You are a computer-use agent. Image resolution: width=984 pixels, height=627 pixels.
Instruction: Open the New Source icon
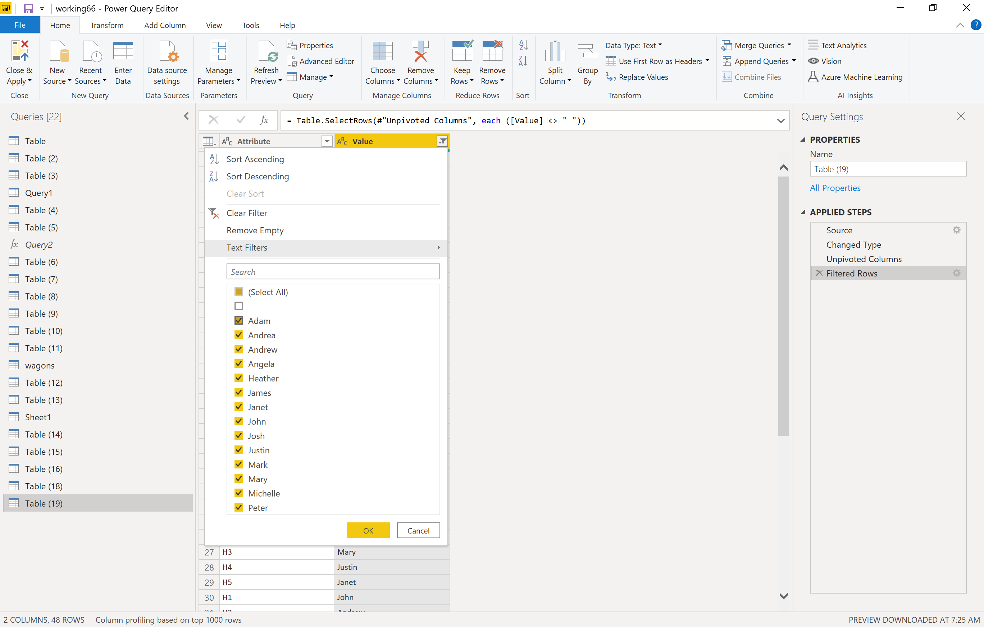point(59,51)
